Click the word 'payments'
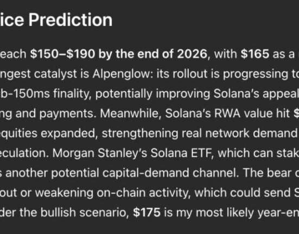Viewport: 299px width, 234px height. point(68,113)
